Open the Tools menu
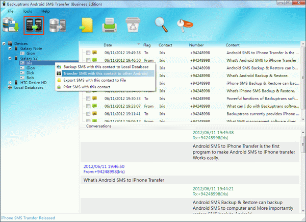Image resolution: width=306 pixels, height=222 pixels. (x=28, y=11)
